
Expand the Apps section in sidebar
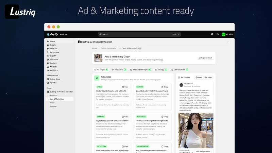tap(49, 88)
